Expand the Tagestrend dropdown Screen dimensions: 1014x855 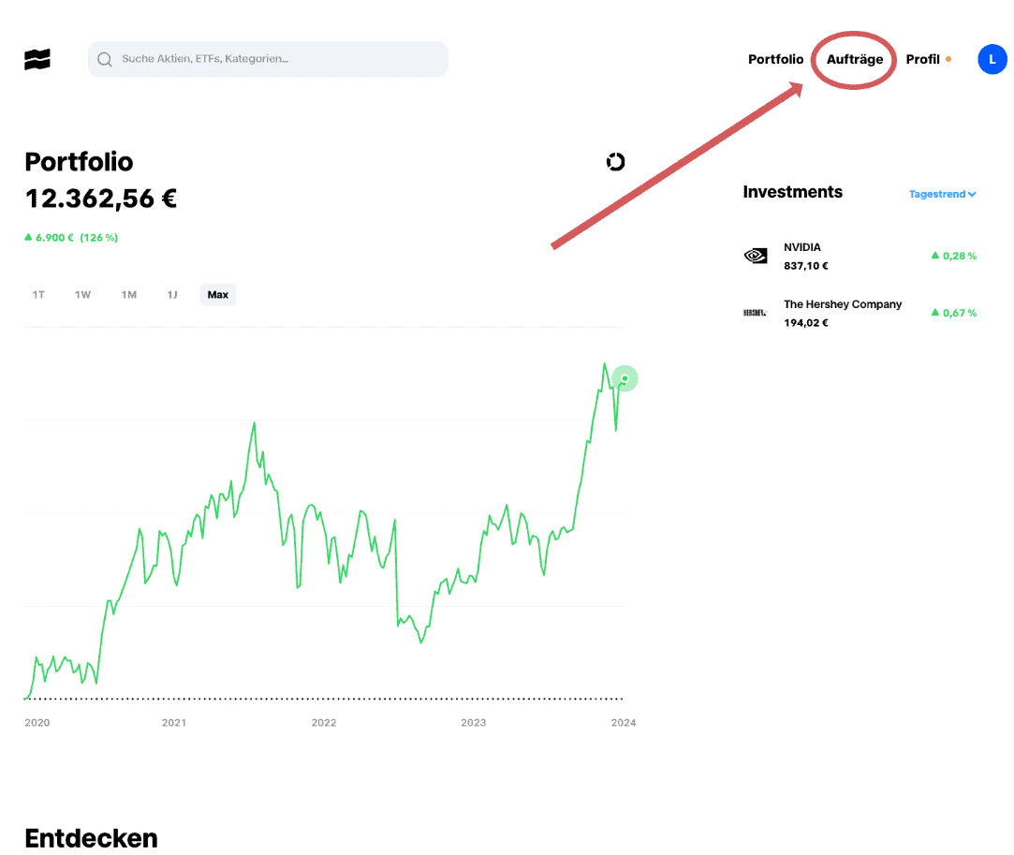point(942,195)
